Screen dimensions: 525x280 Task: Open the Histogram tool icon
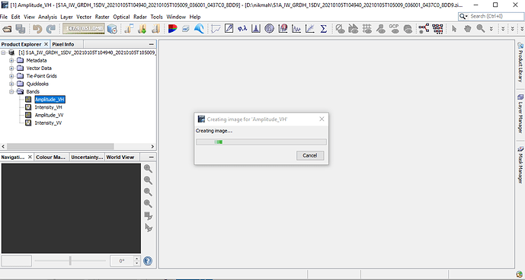click(256, 29)
